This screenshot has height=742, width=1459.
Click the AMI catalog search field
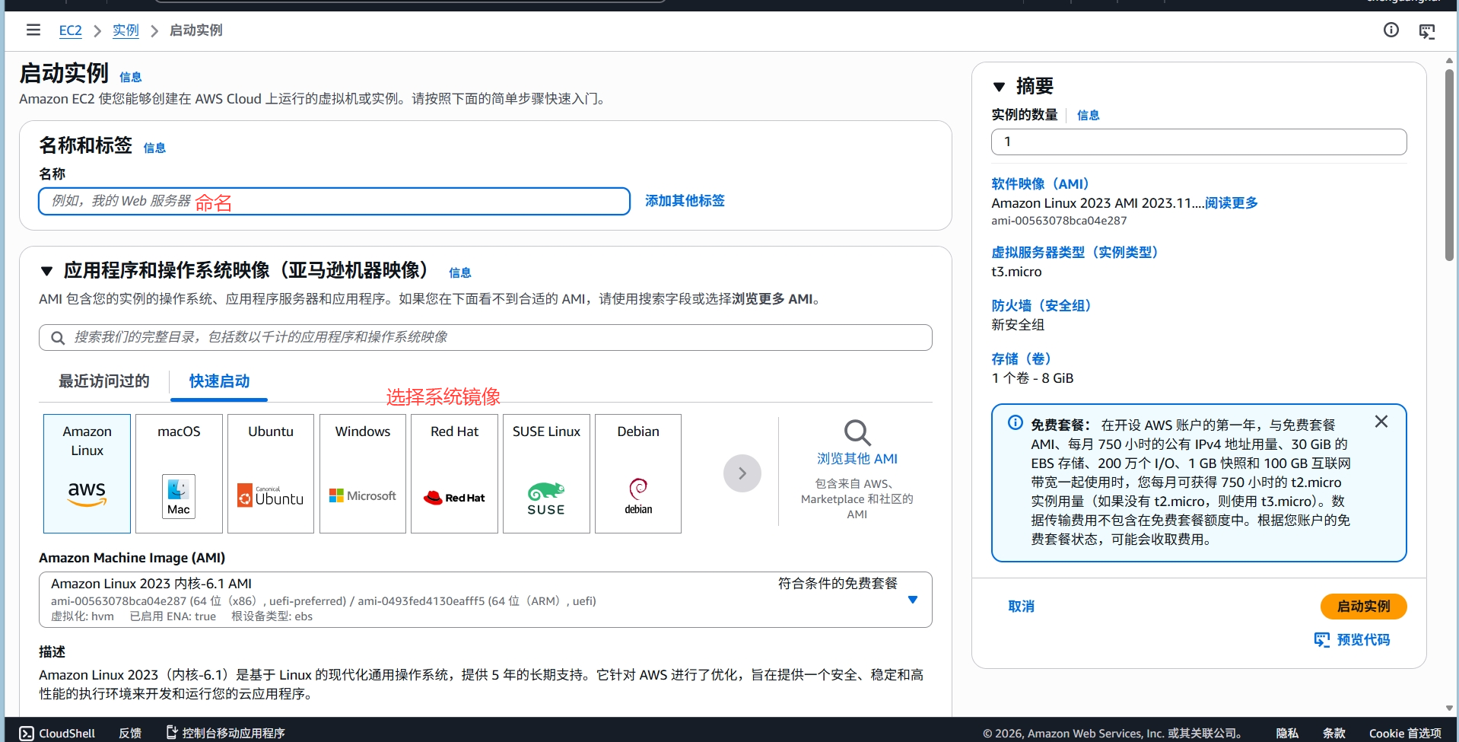[x=485, y=338]
